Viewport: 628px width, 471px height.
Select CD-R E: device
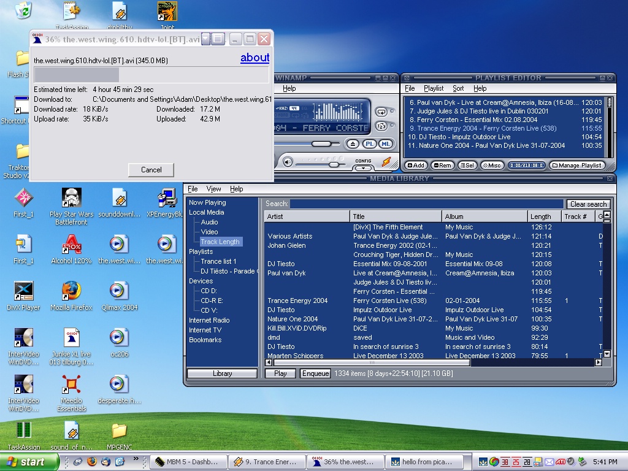click(212, 301)
